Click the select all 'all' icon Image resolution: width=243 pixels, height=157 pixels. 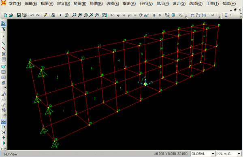(x=3, y=94)
